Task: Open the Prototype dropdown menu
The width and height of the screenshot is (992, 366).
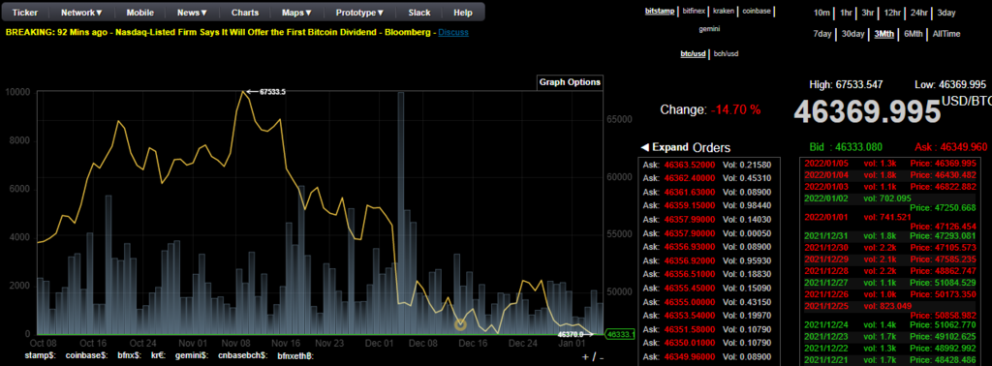Action: click(360, 13)
